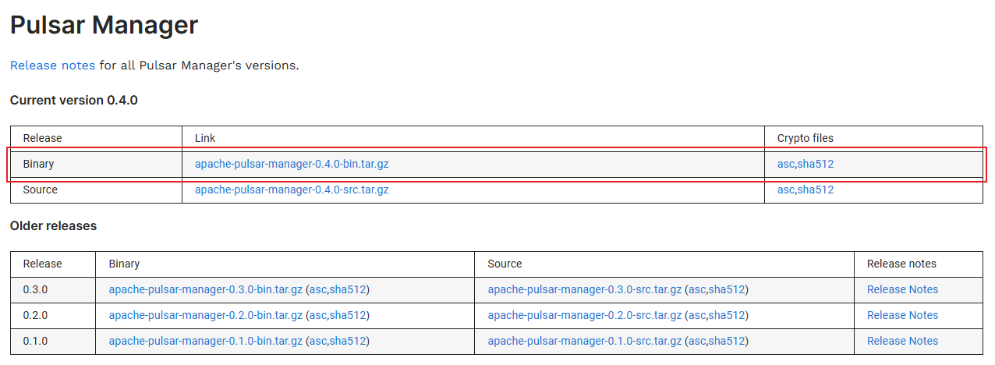Open sha512 link for 0.3.0 binary
995x365 pixels.
click(348, 289)
